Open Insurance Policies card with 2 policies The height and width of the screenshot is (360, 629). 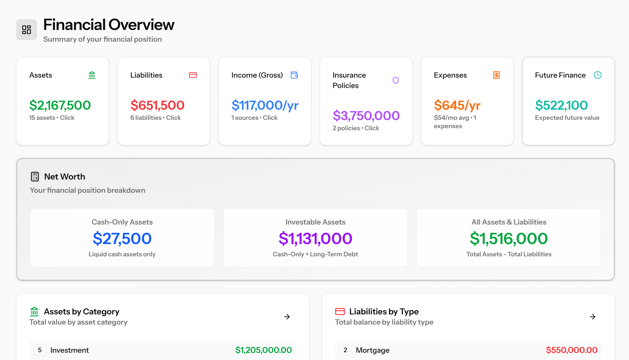pos(366,101)
